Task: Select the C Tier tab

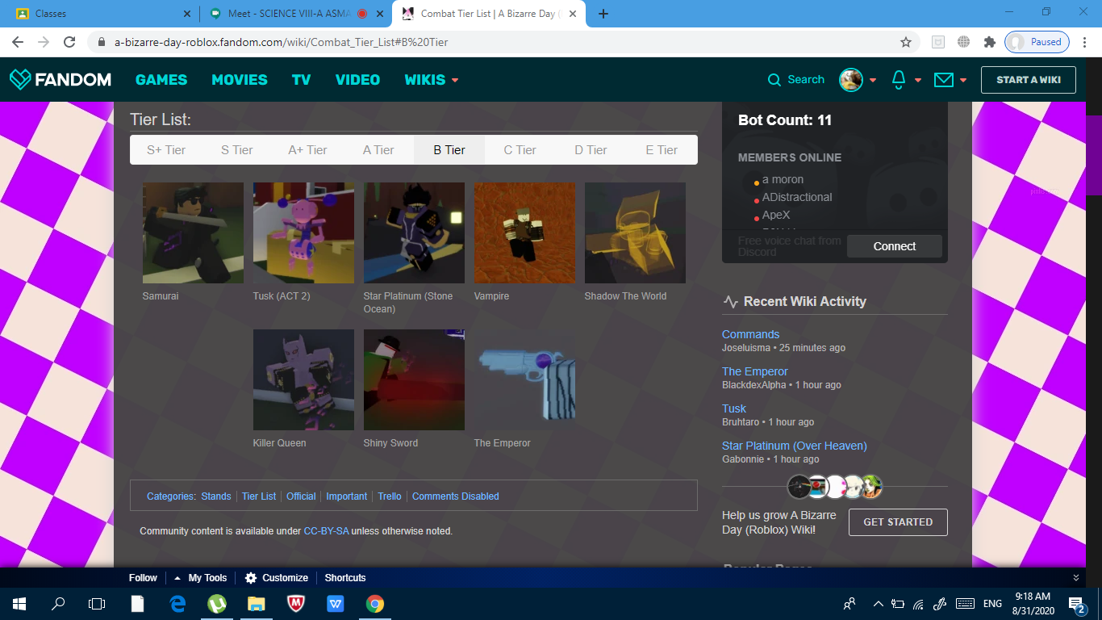Action: click(x=520, y=150)
